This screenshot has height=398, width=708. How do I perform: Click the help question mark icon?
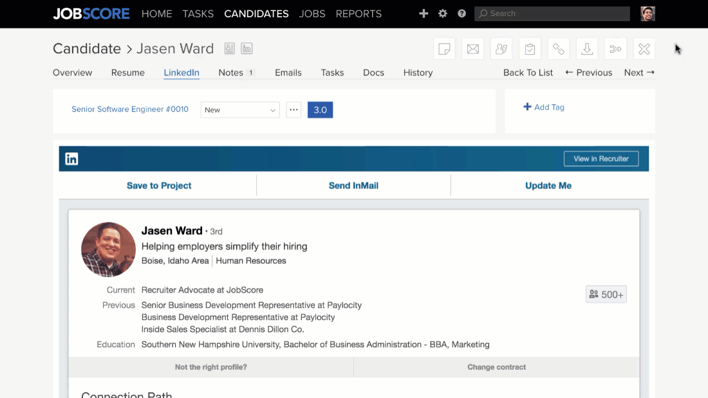pyautogui.click(x=461, y=14)
